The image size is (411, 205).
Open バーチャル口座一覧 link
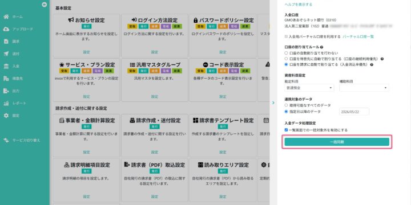pos(358,36)
